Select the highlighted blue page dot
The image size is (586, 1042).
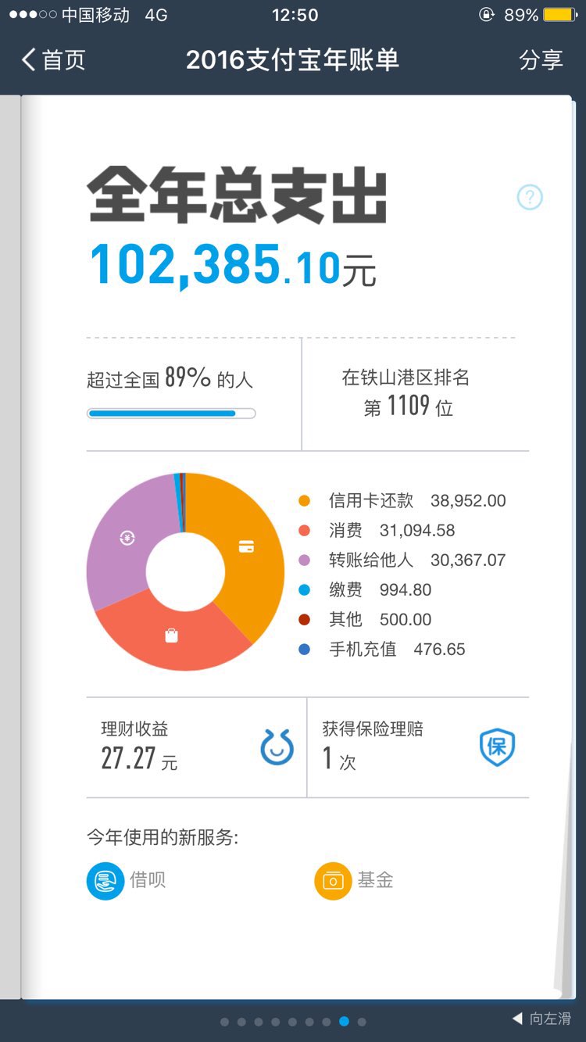(x=345, y=1022)
